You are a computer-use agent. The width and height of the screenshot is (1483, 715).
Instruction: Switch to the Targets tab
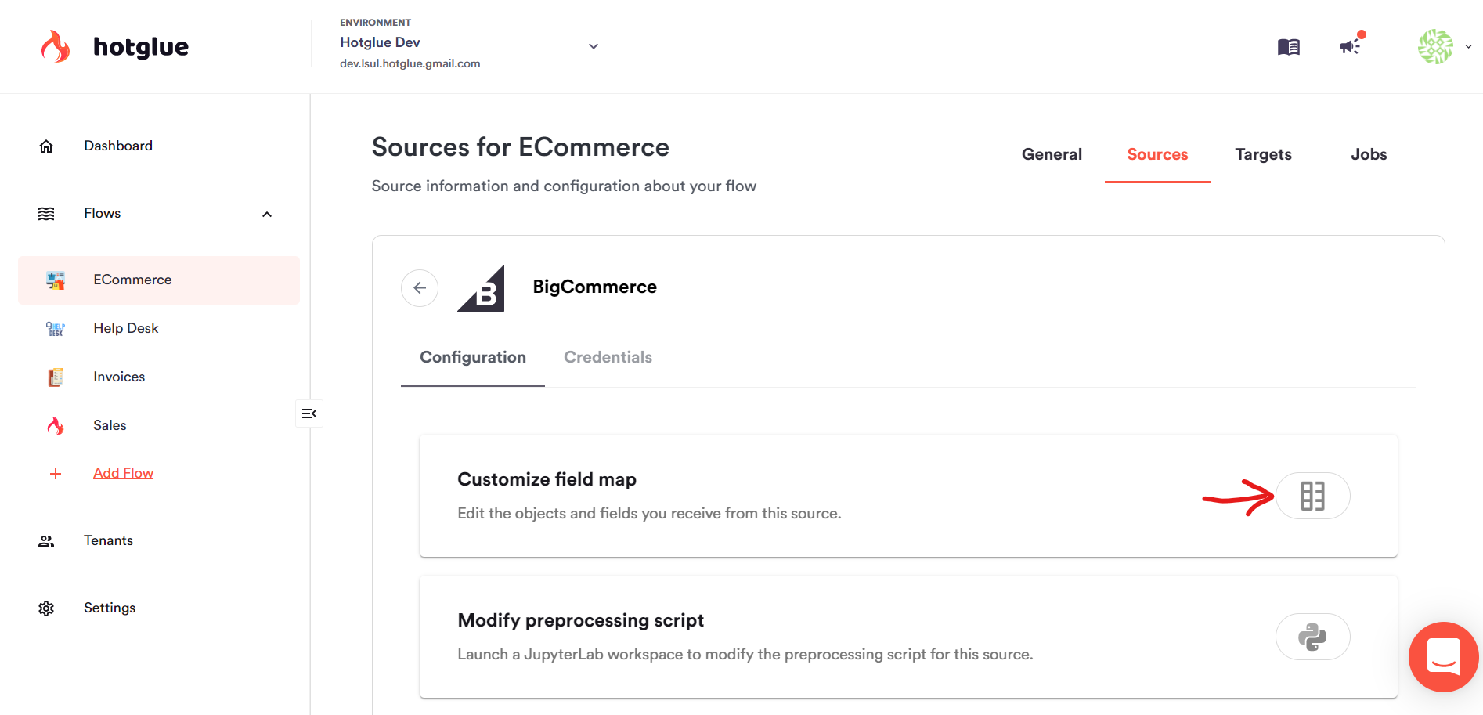point(1263,154)
